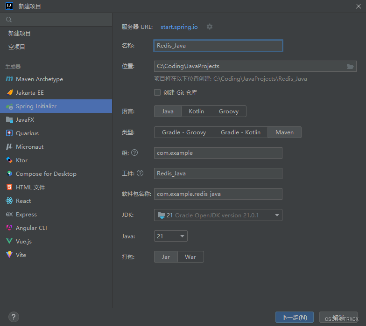Click the Spring Initializr leaf icon
This screenshot has width=366, height=326.
coord(9,106)
